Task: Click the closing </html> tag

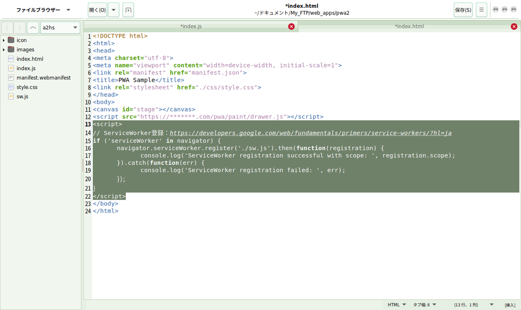Action: tap(106, 211)
